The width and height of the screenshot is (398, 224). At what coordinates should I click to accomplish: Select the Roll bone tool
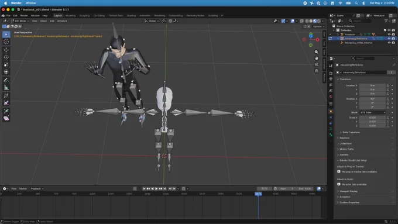[6, 96]
